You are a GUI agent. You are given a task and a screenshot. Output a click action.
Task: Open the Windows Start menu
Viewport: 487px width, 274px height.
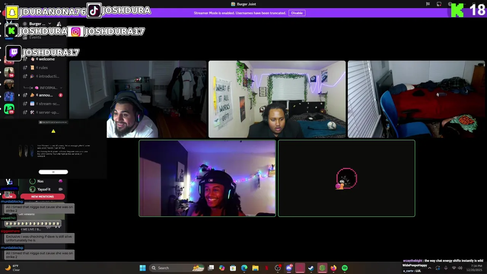[x=143, y=268]
